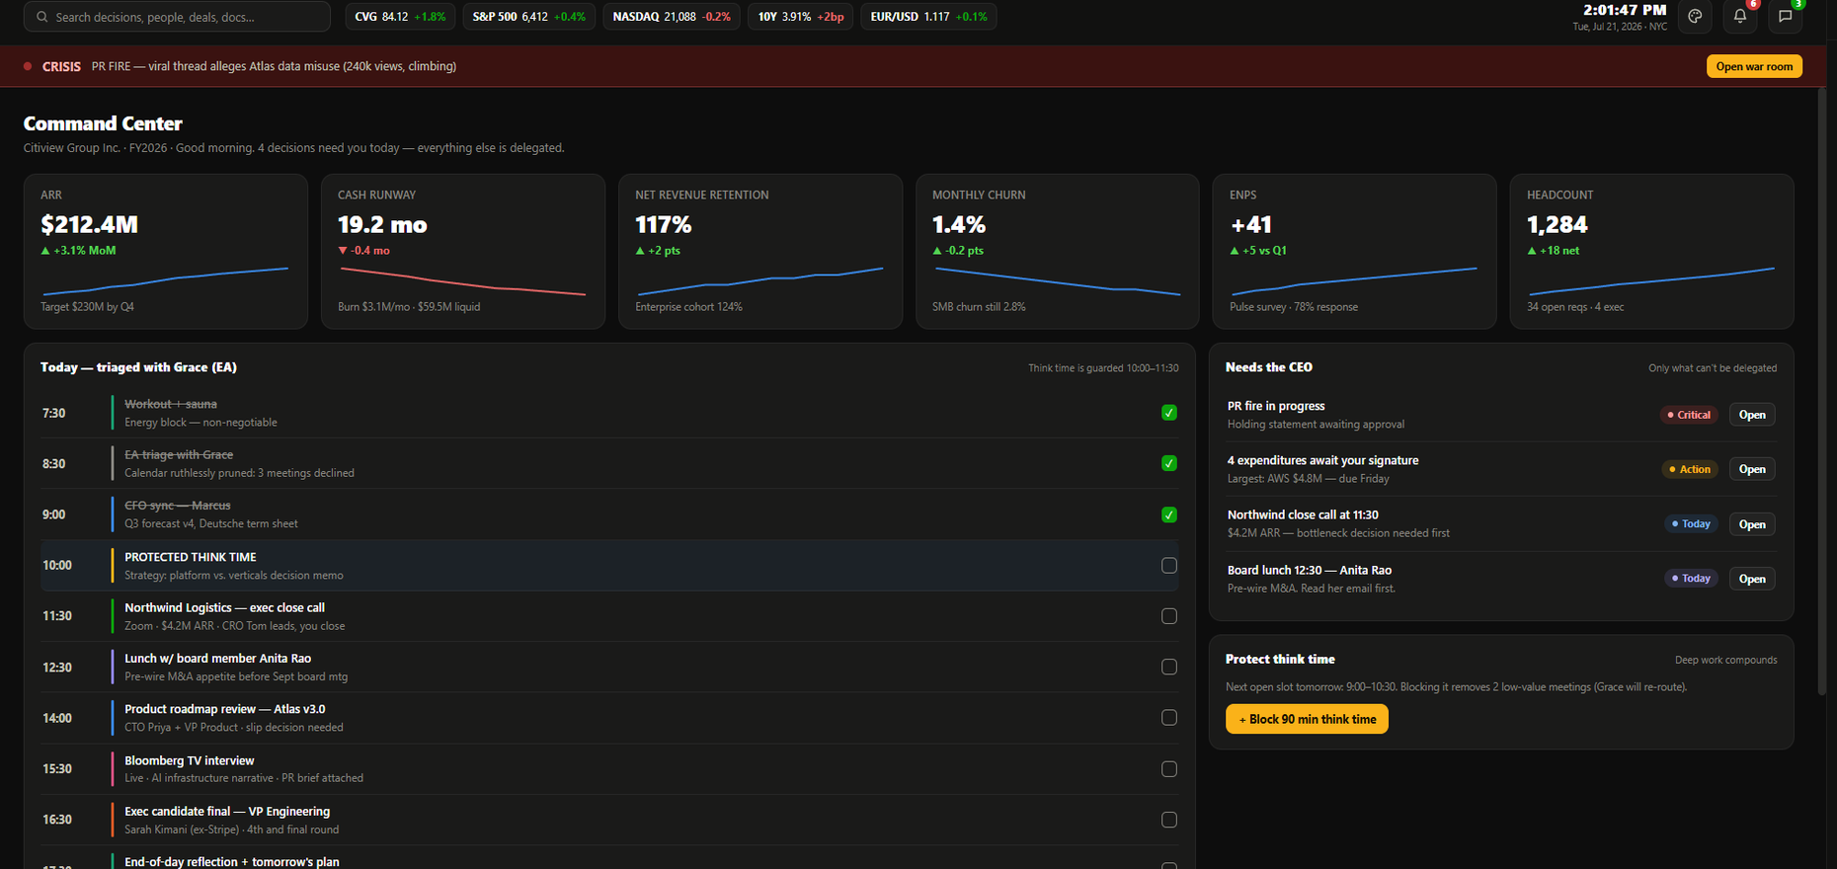
Task: Open the CVG 84.12 ticker chip
Action: [400, 17]
